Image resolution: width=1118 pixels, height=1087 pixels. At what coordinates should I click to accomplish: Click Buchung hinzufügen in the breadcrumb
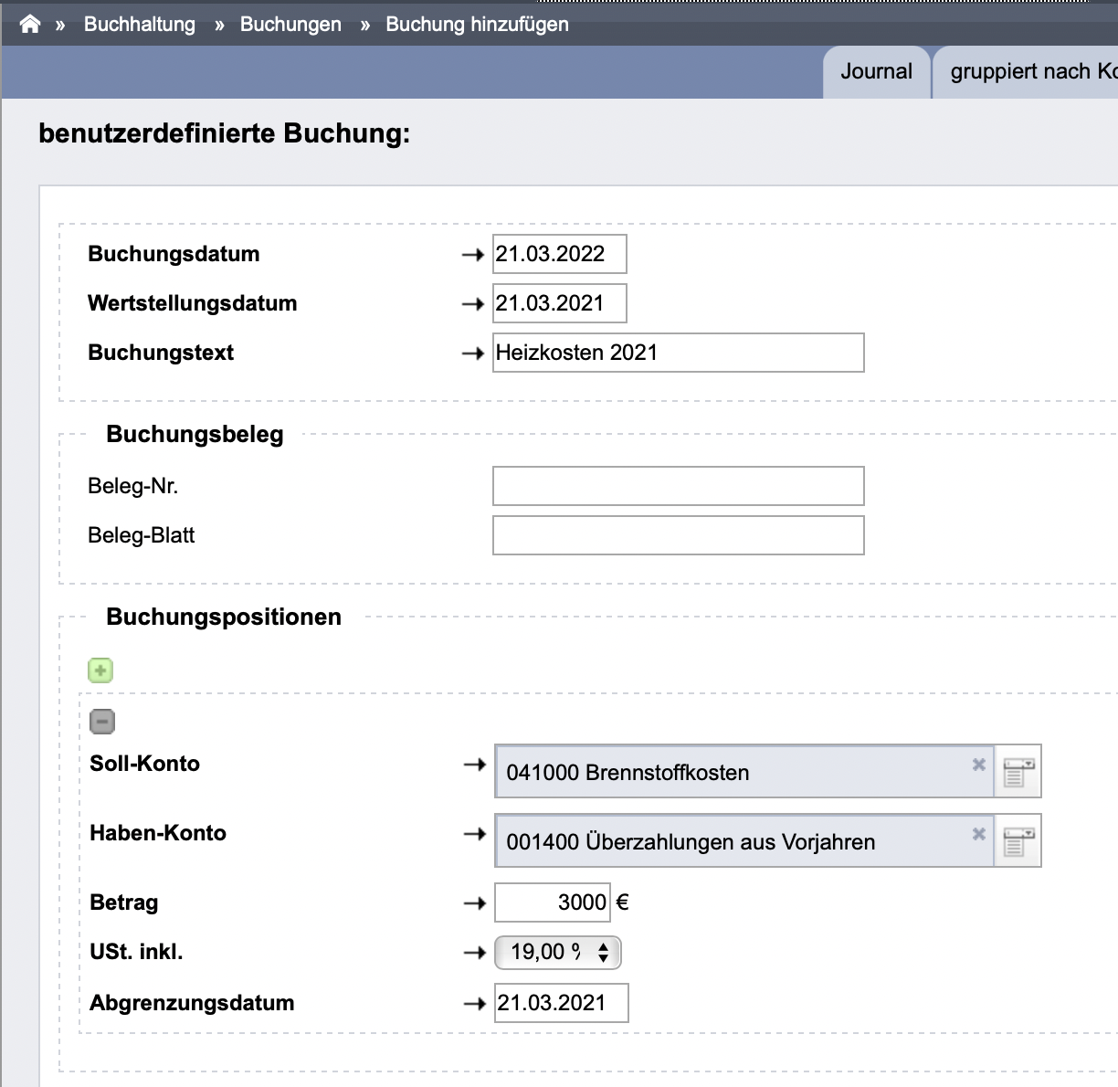click(x=477, y=24)
